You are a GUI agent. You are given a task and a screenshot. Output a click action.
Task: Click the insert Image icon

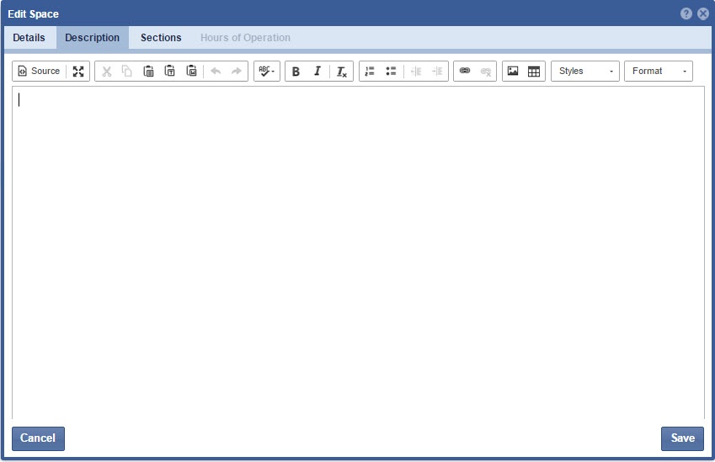tap(513, 72)
